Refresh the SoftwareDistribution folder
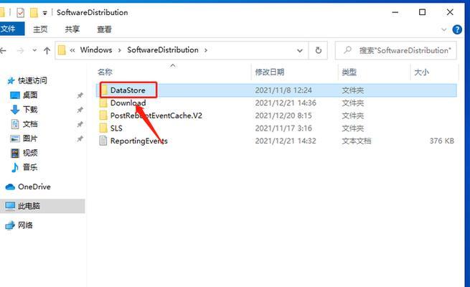The image size is (470, 287). (319, 50)
